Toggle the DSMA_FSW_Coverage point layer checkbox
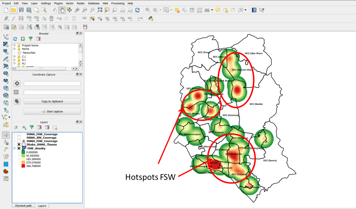This screenshot has width=356, height=209. (x=19, y=141)
